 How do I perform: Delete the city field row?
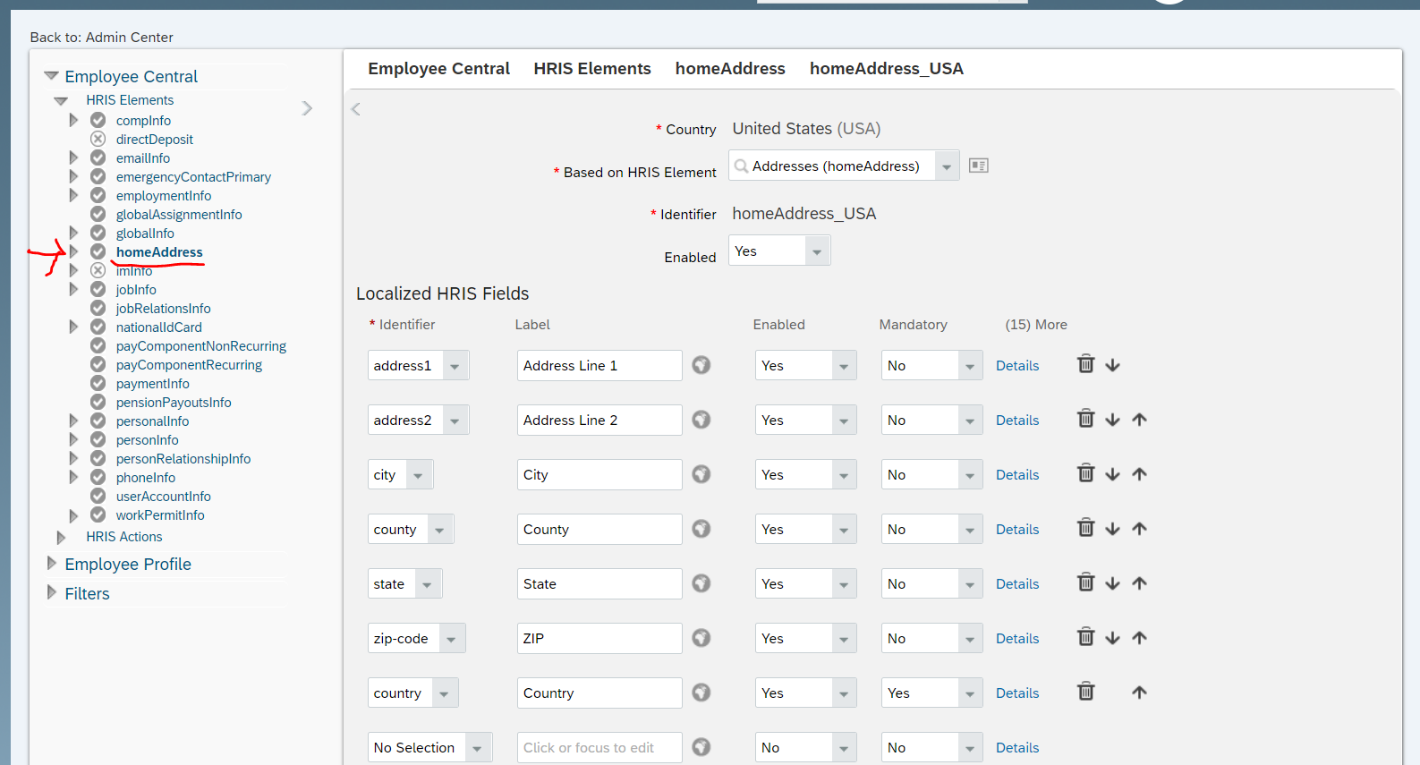click(1085, 473)
